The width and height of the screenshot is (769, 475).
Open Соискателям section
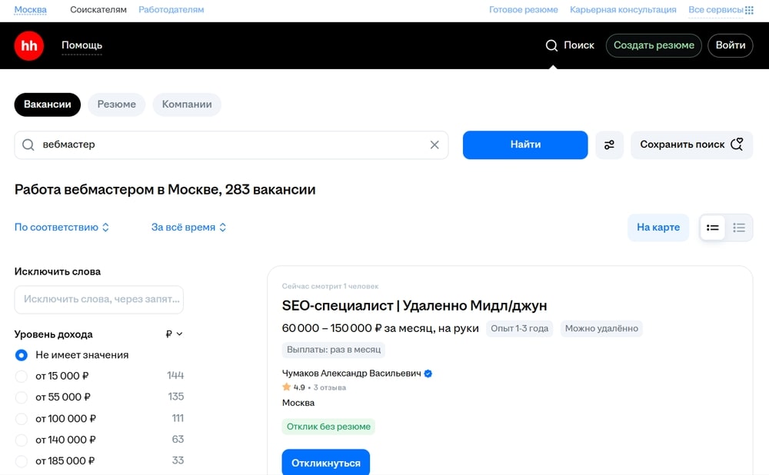[98, 10]
